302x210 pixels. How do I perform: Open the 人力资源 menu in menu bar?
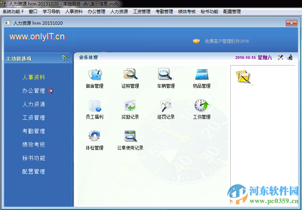[119, 12]
